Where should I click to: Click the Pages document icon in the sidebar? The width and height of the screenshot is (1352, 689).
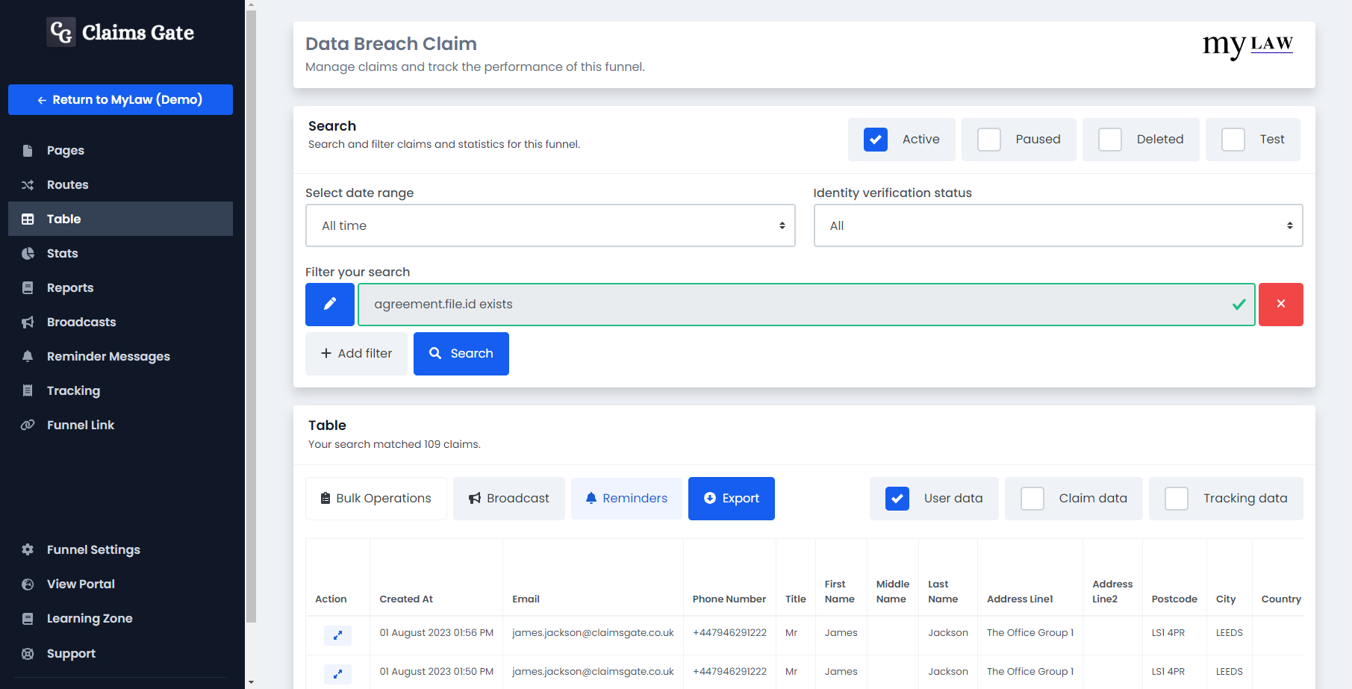28,151
